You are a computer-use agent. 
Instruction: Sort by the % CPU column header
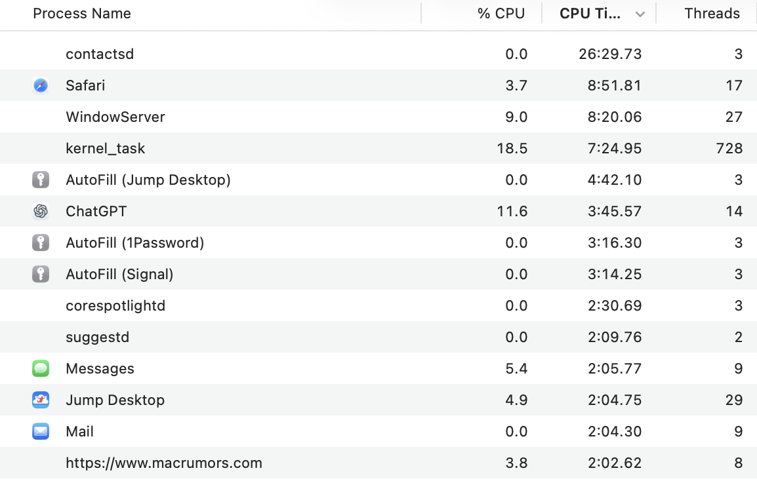click(x=501, y=14)
